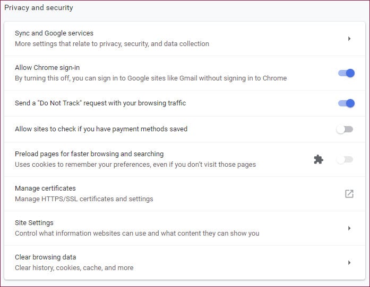Click the Preload pages for faster browsing label

pos(89,154)
